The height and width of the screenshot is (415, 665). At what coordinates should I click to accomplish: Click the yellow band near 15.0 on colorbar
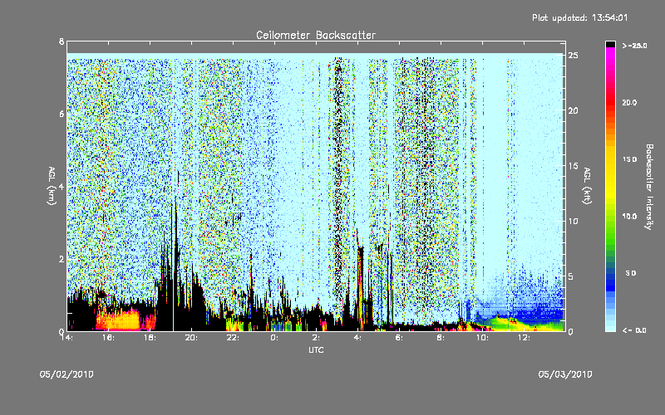pos(610,160)
